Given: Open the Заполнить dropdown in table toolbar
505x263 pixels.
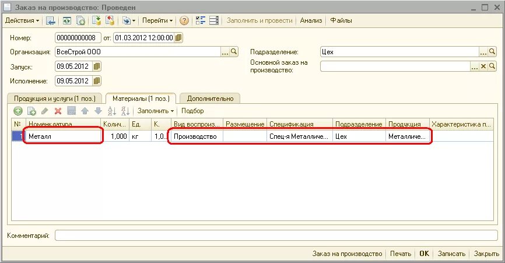Looking at the screenshot, I should (156, 111).
